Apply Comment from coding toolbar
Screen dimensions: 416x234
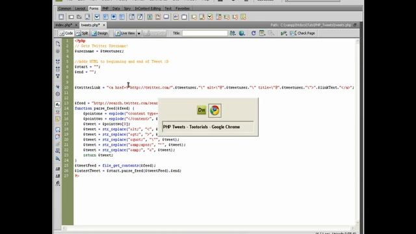(58, 130)
